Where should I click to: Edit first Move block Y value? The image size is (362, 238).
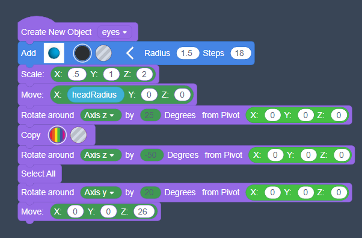pos(149,95)
